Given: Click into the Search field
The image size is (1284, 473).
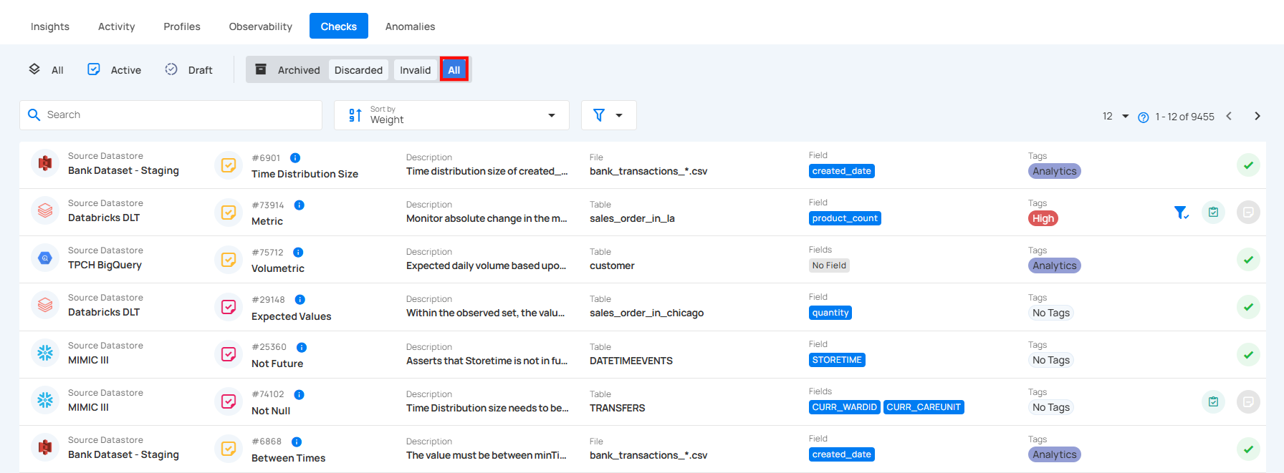Looking at the screenshot, I should point(171,114).
